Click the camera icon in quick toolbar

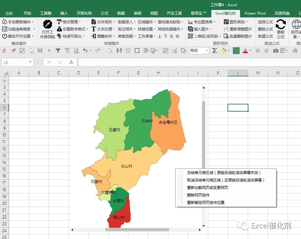(x=276, y=51)
